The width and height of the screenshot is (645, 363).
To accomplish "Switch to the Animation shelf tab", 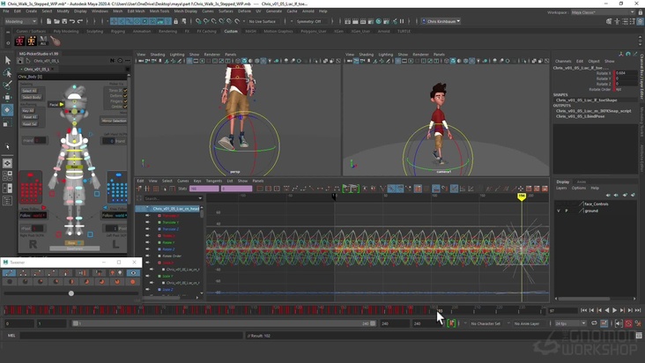I will point(142,31).
